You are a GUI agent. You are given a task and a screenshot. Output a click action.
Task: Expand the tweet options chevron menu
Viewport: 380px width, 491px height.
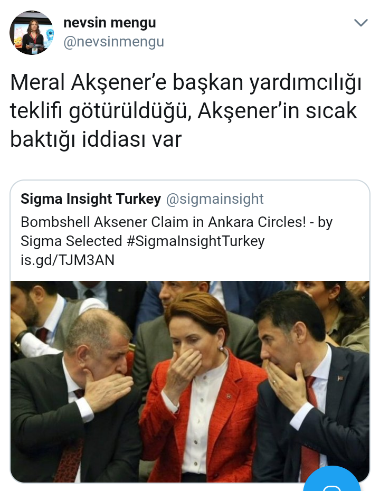pos(360,23)
